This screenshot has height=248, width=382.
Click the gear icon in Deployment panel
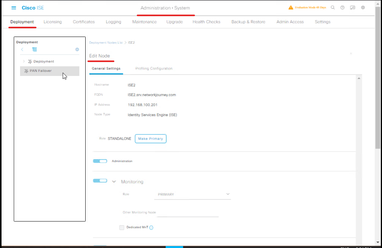coord(77,49)
